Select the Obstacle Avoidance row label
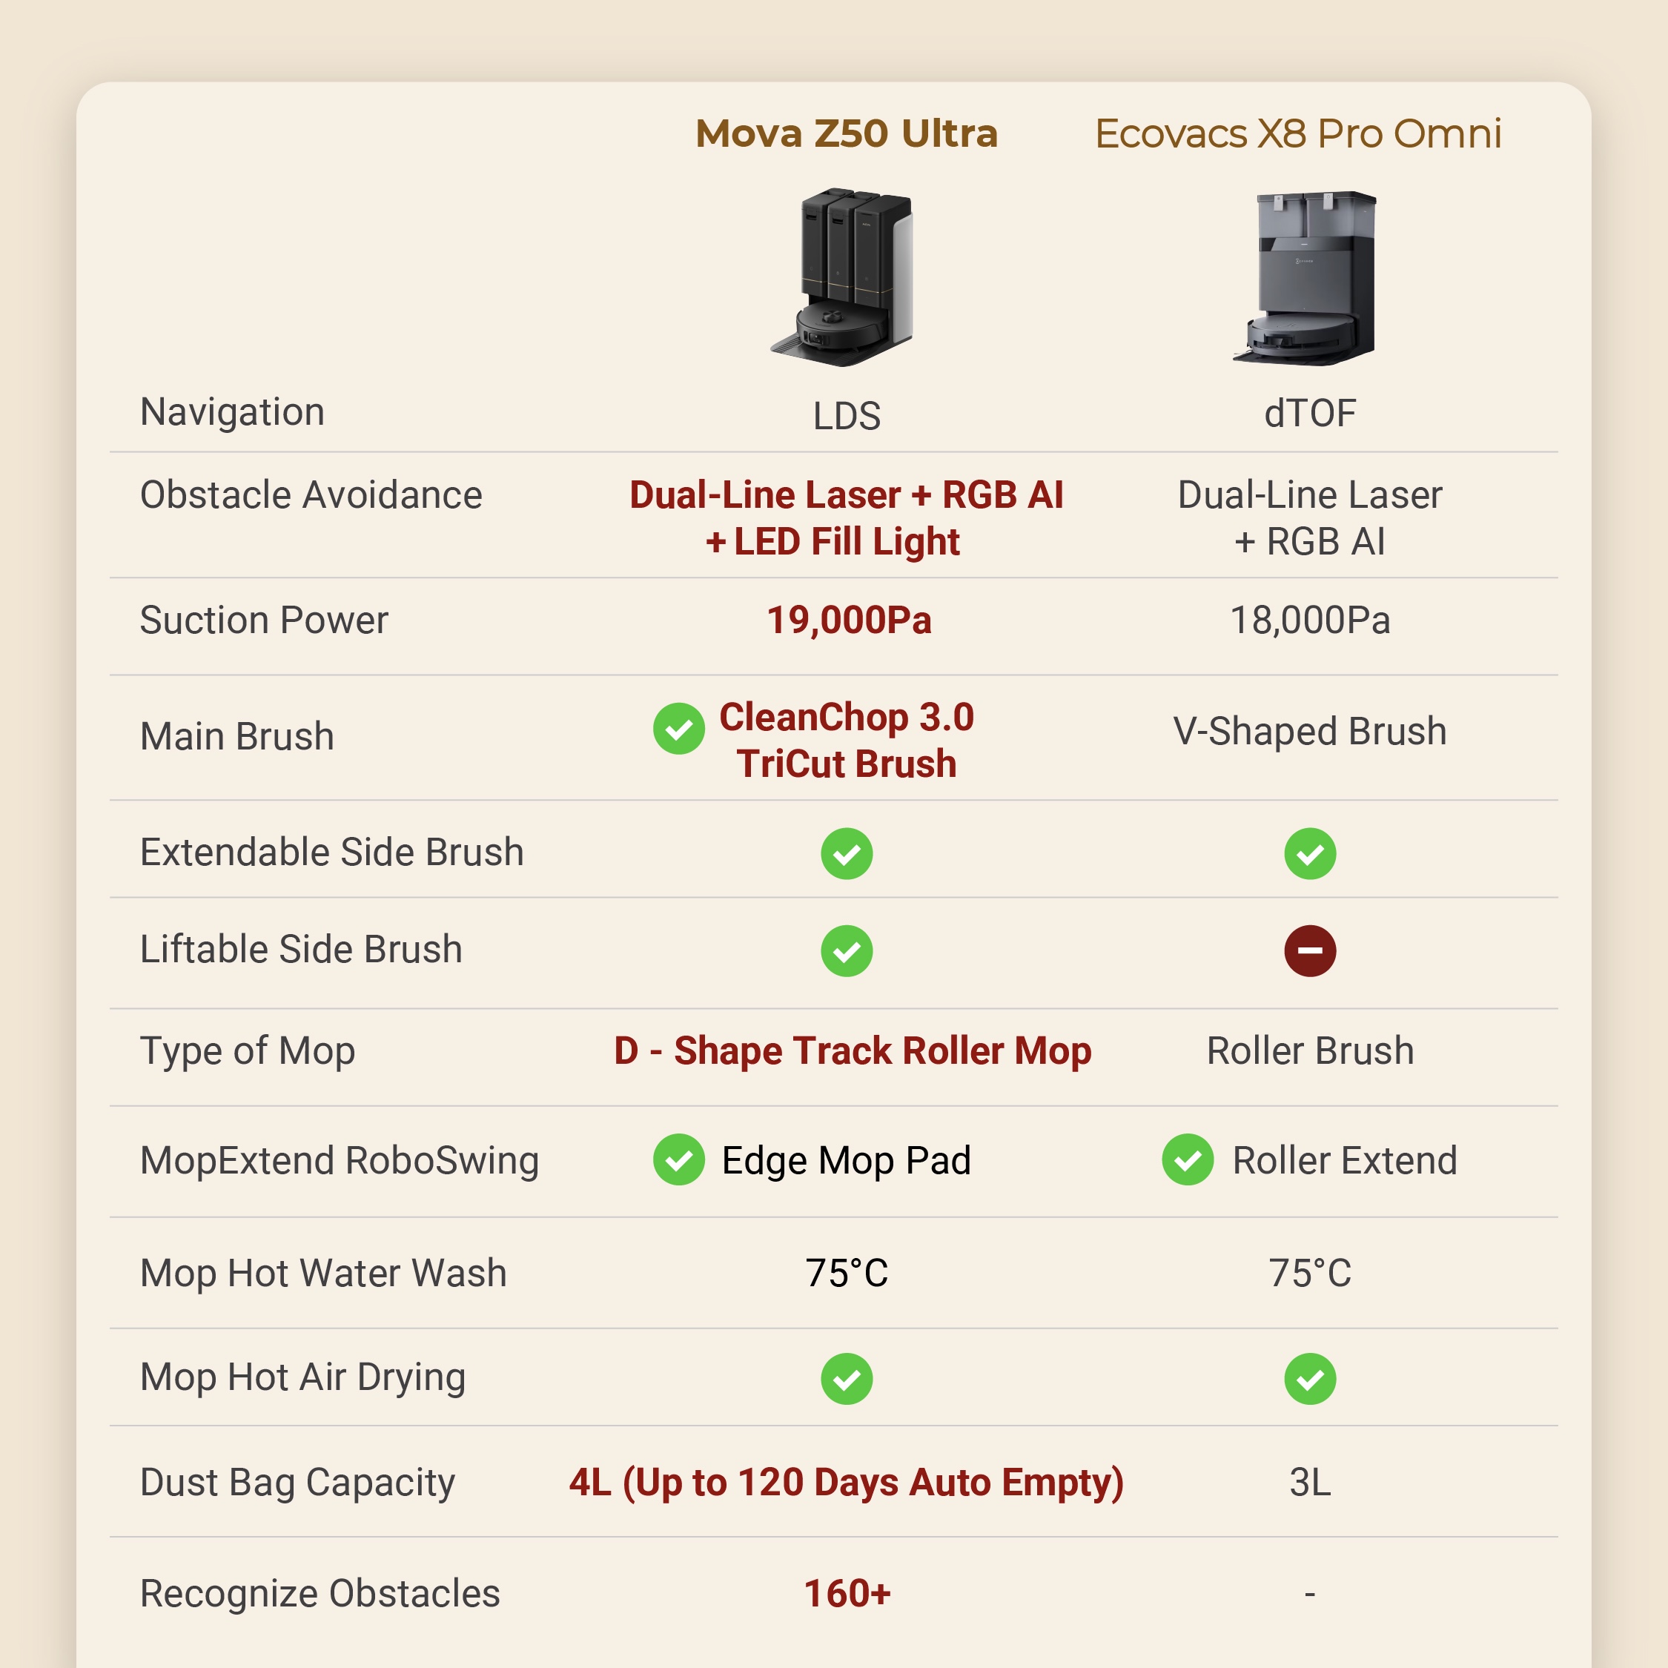The width and height of the screenshot is (1668, 1668). (x=311, y=494)
